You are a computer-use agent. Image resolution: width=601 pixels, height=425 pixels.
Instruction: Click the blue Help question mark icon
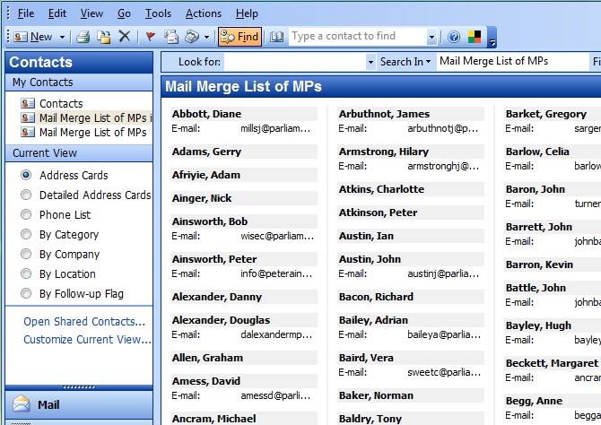point(454,37)
